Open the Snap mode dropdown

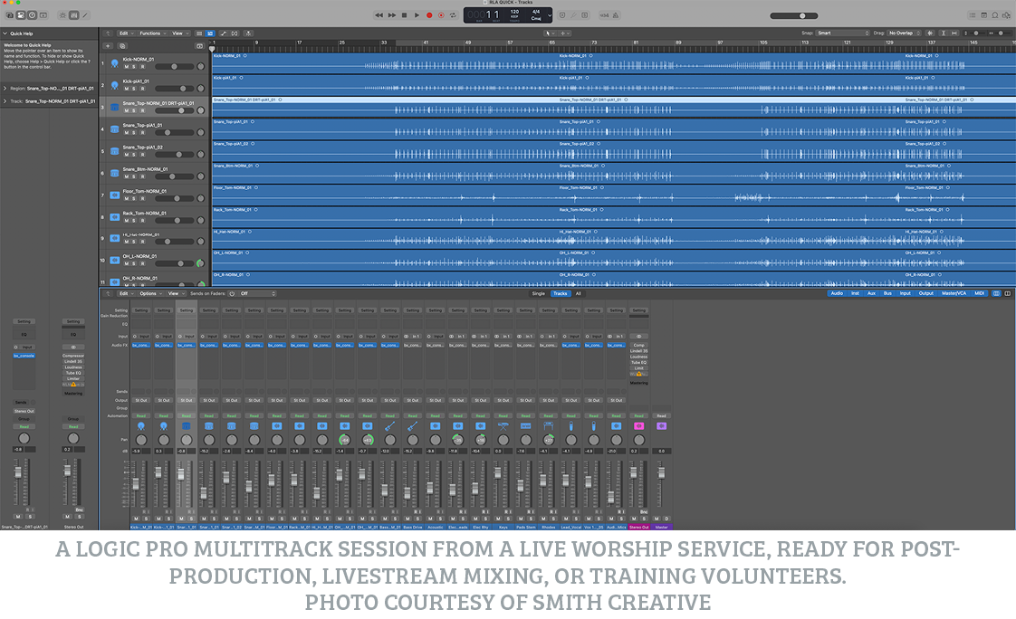click(840, 33)
